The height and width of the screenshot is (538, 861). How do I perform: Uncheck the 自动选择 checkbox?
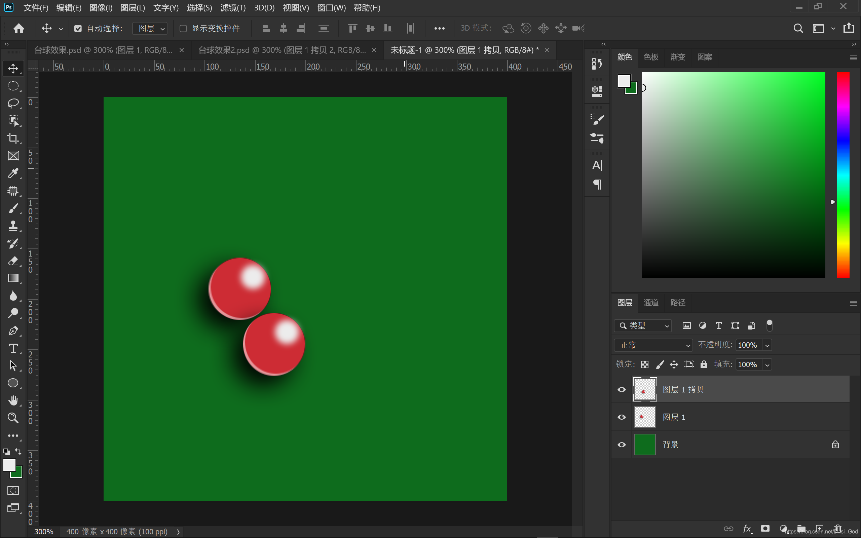(78, 29)
